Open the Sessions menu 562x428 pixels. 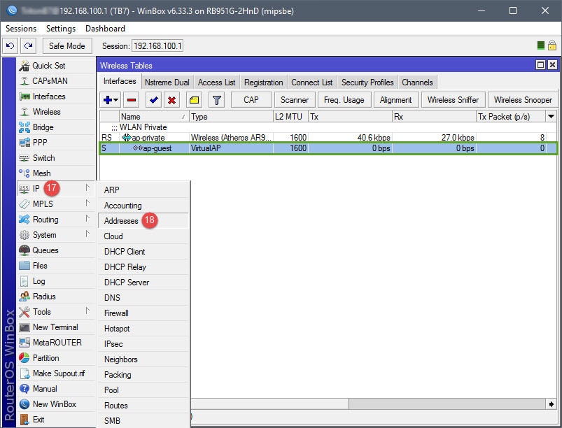click(21, 29)
